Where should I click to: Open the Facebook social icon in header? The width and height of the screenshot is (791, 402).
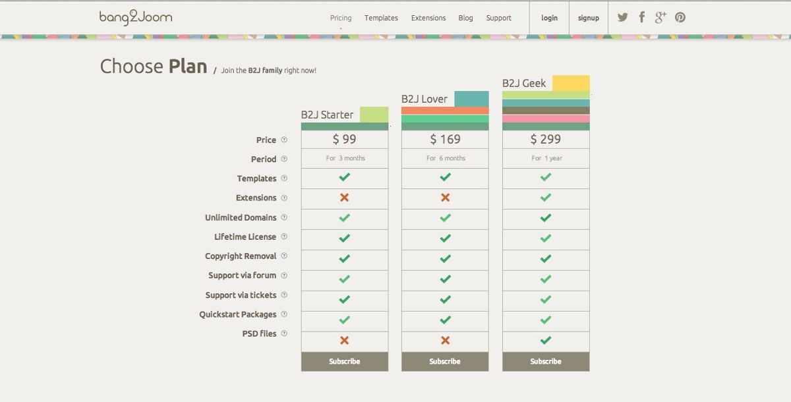pos(642,17)
